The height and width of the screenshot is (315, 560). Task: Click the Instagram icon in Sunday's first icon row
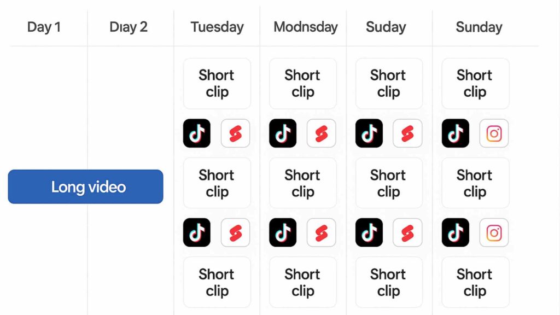(x=494, y=133)
